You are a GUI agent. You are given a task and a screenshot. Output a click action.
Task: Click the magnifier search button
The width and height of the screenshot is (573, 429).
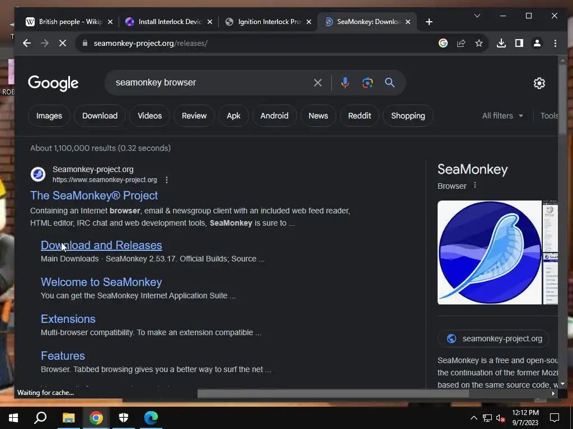coord(389,83)
